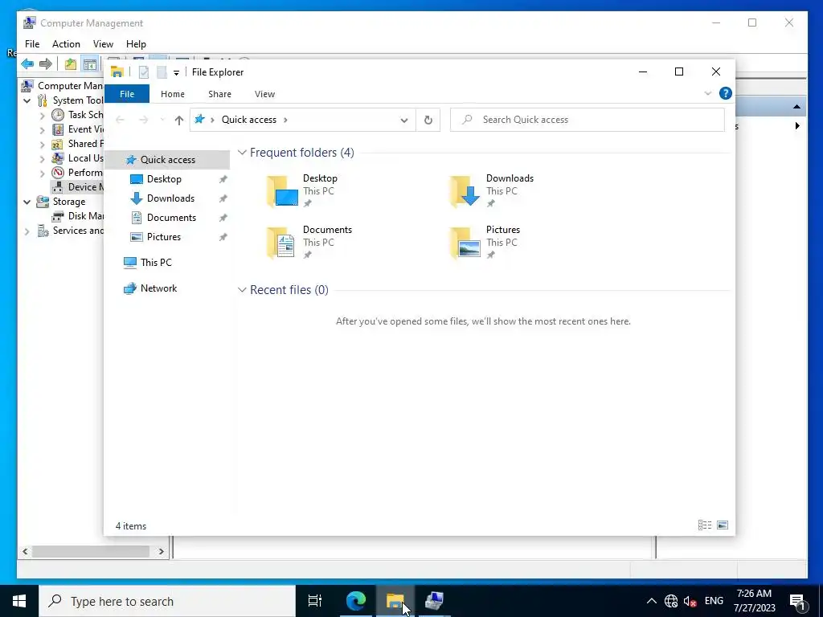
Task: Select the Documents folder icon in Frequent folders
Action: click(282, 243)
